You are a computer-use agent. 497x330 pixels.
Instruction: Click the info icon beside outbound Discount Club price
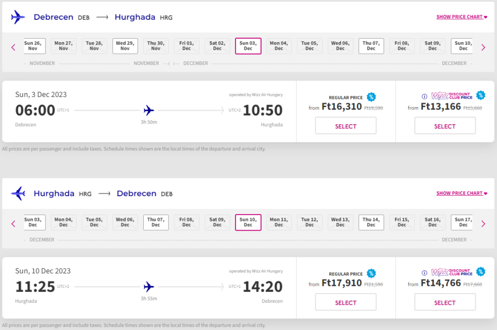pos(424,96)
